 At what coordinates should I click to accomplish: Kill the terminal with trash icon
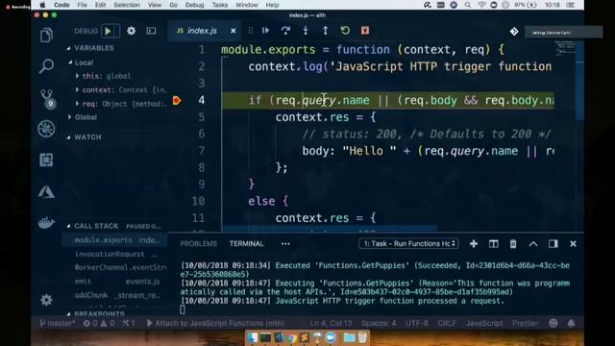(513, 244)
